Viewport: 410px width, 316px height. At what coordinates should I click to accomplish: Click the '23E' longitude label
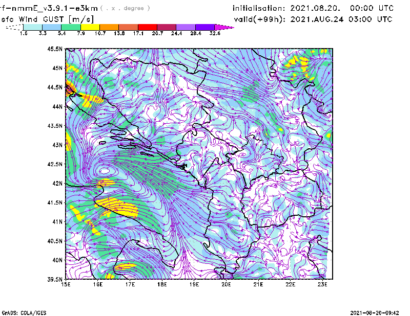coord(322,284)
